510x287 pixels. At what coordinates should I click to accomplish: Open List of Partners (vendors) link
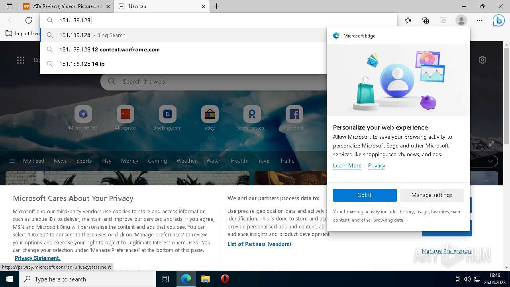[259, 244]
